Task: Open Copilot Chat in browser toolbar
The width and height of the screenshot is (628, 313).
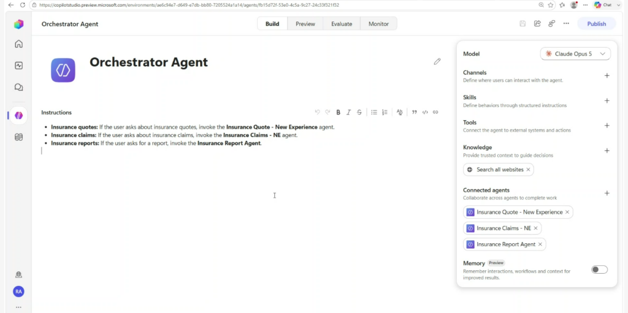Action: point(603,5)
